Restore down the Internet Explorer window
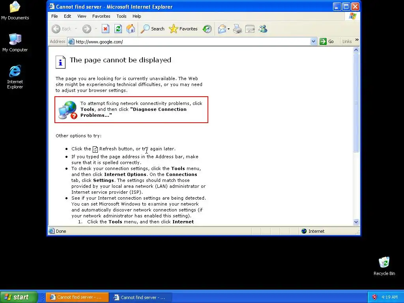 pyautogui.click(x=346, y=6)
